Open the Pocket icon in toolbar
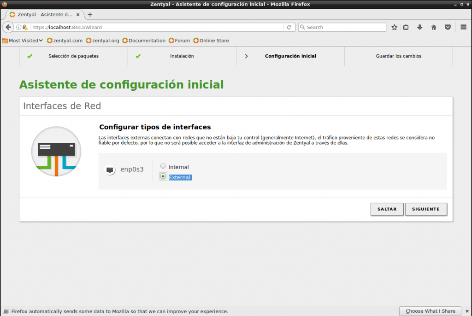 point(448,27)
